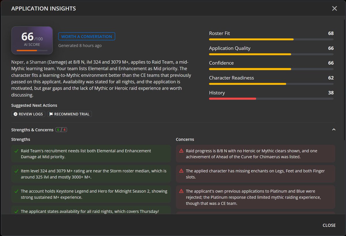This screenshot has height=236, width=346.
Task: Click the checkmark icon beside recruitment needs strength
Action: pyautogui.click(x=16, y=151)
